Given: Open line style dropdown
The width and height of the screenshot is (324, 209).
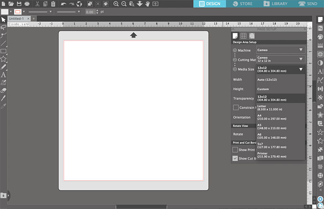Looking at the screenshot, I should pyautogui.click(x=40, y=12).
